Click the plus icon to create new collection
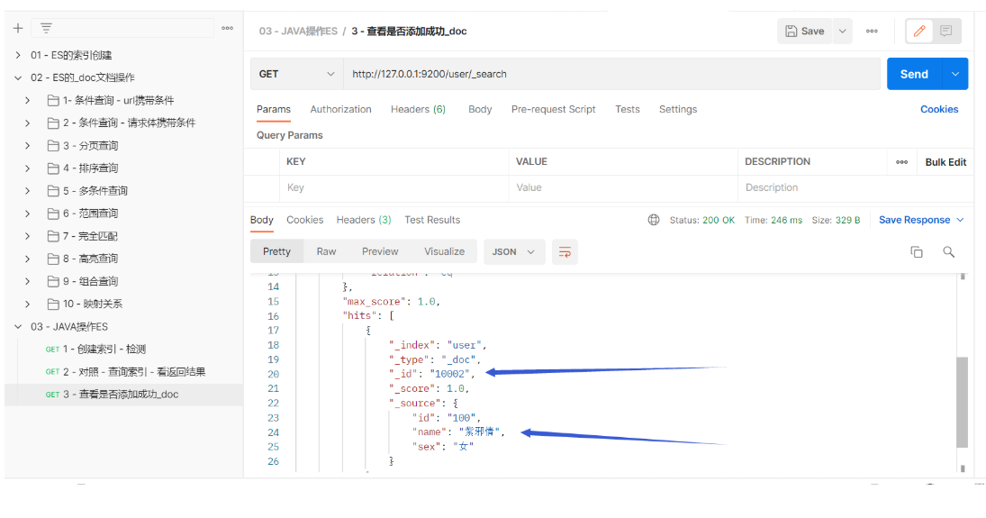Viewport: 986px width, 518px height. click(18, 28)
